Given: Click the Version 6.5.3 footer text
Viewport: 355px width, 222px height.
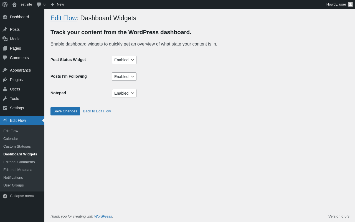Looking at the screenshot, I should pyautogui.click(x=339, y=216).
